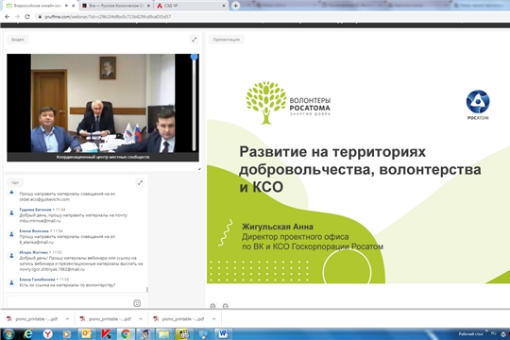Select the Чат panel label
Viewport: 510px width, 340px height.
pyautogui.click(x=15, y=183)
